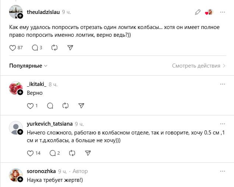Share theuladzislau's post via send icon
This screenshot has height=187, width=234.
(71, 48)
